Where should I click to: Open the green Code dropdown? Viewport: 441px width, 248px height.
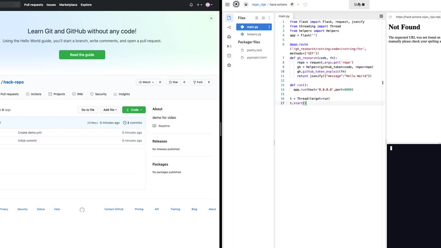click(134, 110)
